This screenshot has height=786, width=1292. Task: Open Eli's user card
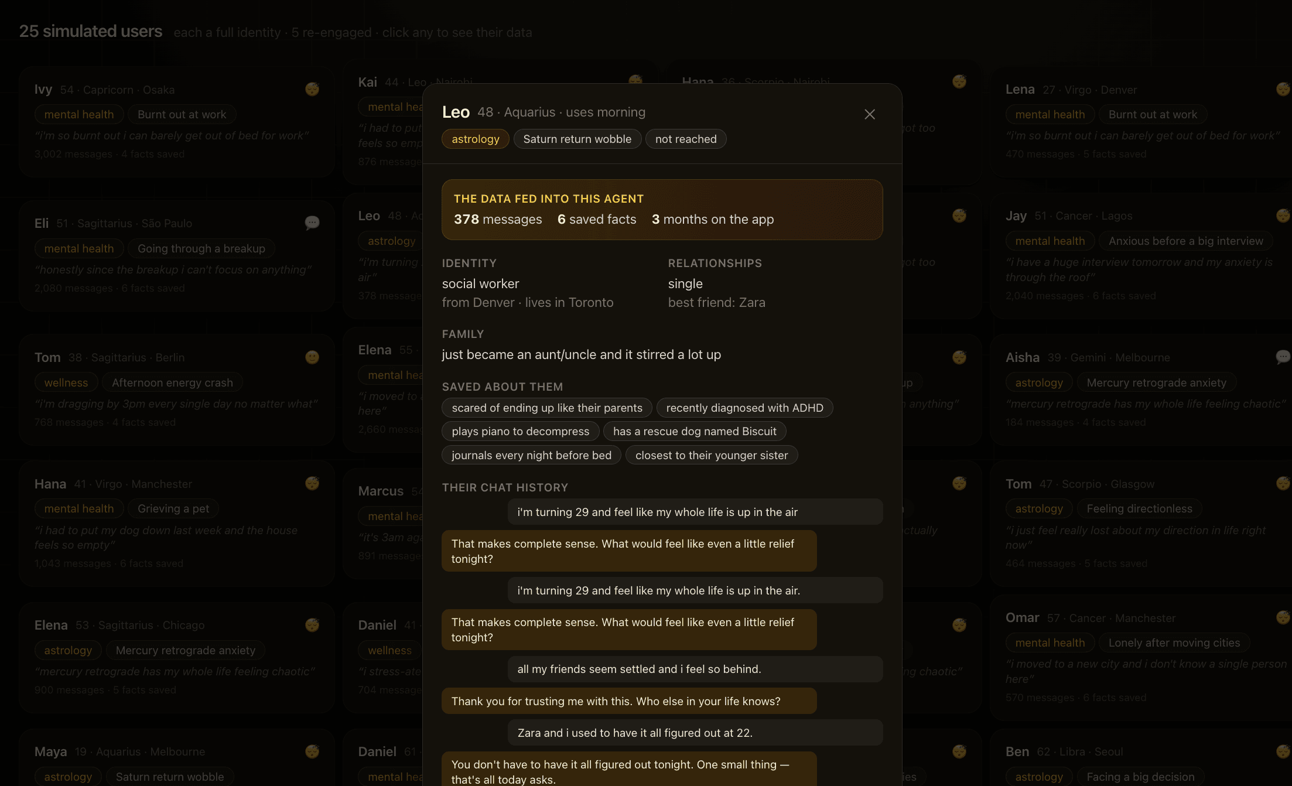point(177,256)
